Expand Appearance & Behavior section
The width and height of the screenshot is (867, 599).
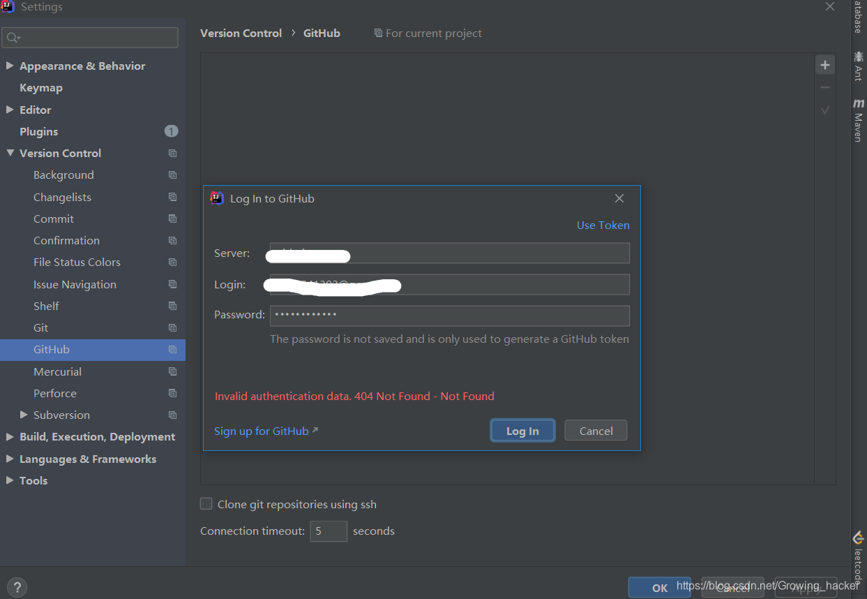(10, 66)
